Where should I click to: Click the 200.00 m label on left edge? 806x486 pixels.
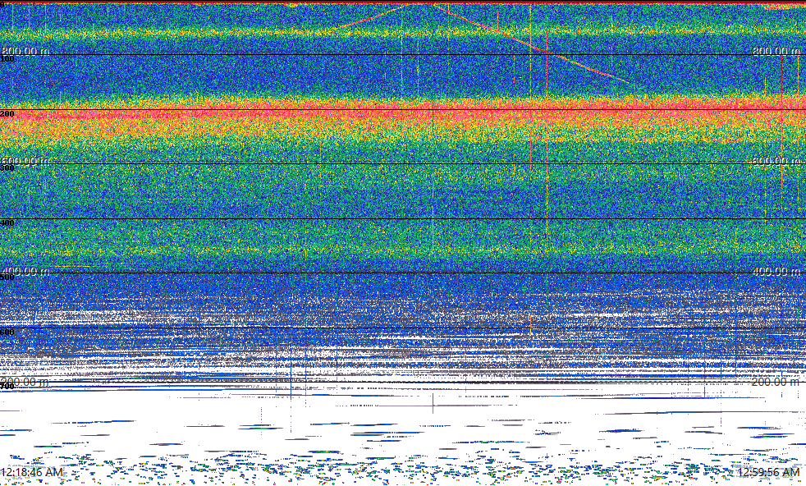[x=25, y=382]
